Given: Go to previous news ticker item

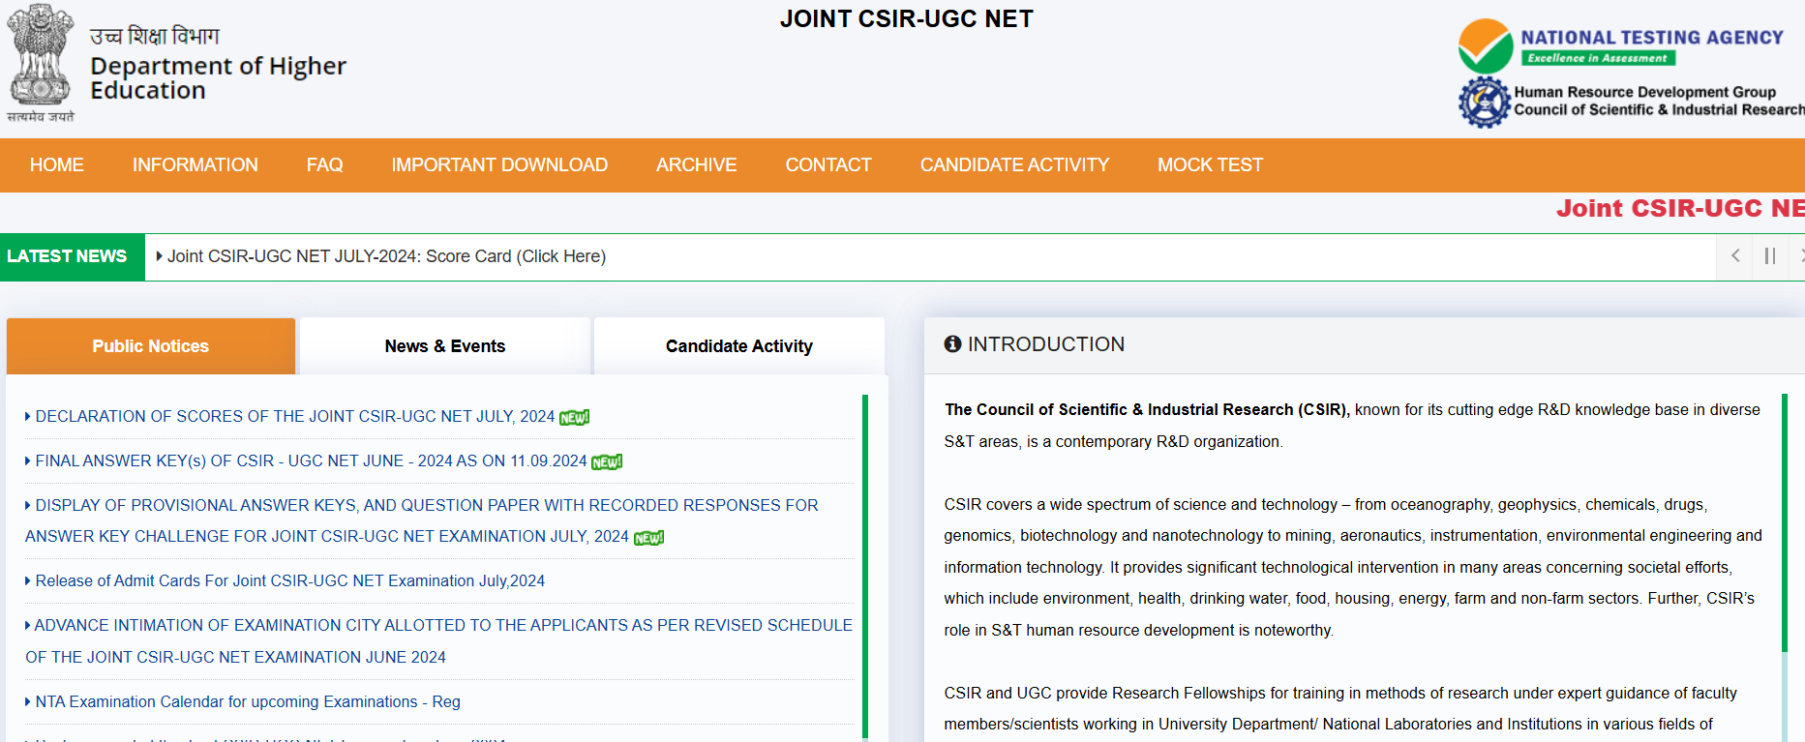Looking at the screenshot, I should (1735, 256).
